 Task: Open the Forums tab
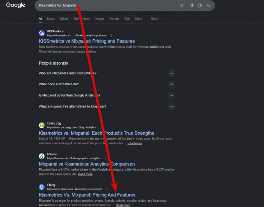[x=114, y=19]
